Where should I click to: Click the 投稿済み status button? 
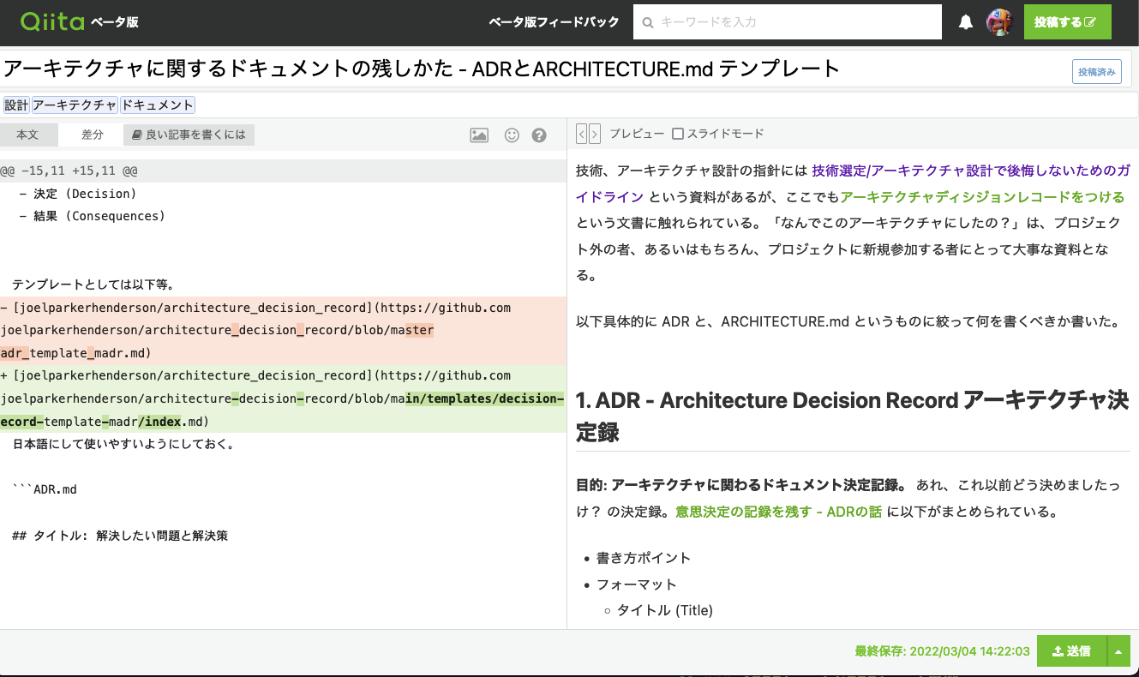pos(1097,72)
